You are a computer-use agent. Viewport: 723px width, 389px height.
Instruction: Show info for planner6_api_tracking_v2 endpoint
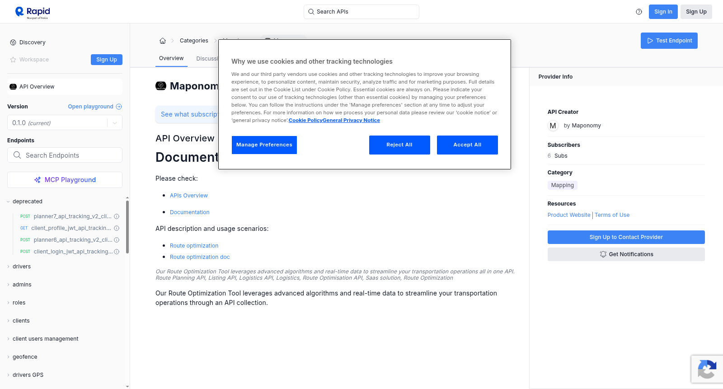click(117, 240)
